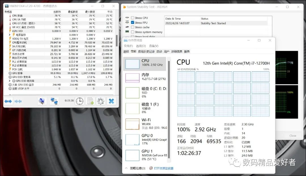Click Task Manager sidebar vertical scrollbar
The image size is (306, 176).
[169, 109]
